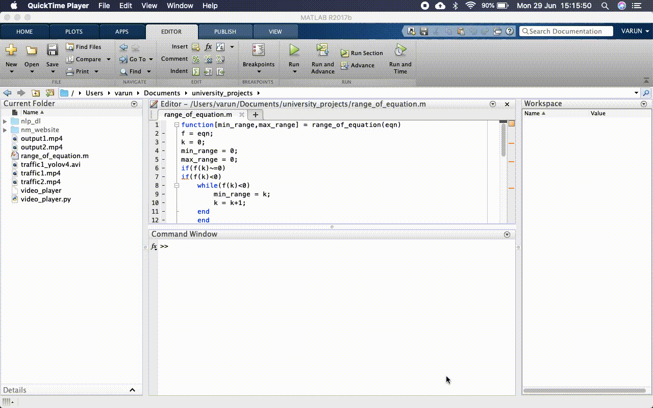This screenshot has width=653, height=408.
Task: Click the New file plus icon
Action: (11, 50)
